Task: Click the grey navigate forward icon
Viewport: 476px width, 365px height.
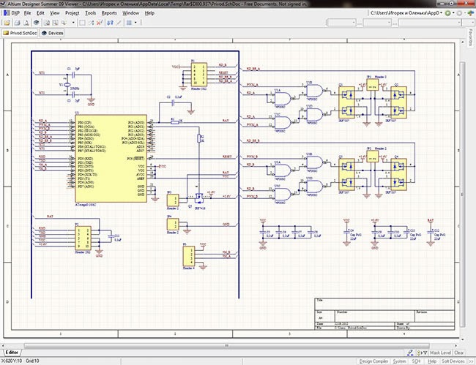Action: coord(459,13)
